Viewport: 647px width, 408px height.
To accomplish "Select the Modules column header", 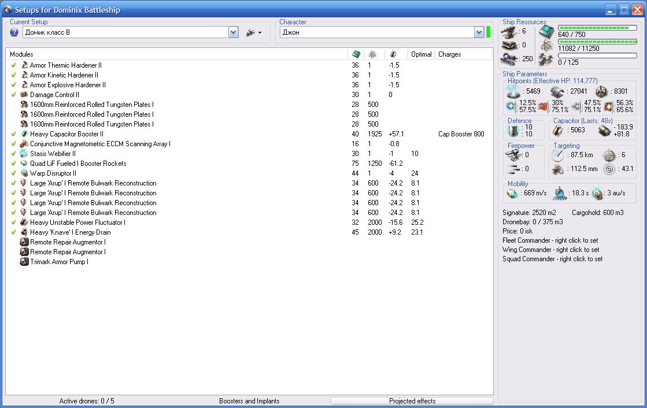I will coord(176,54).
